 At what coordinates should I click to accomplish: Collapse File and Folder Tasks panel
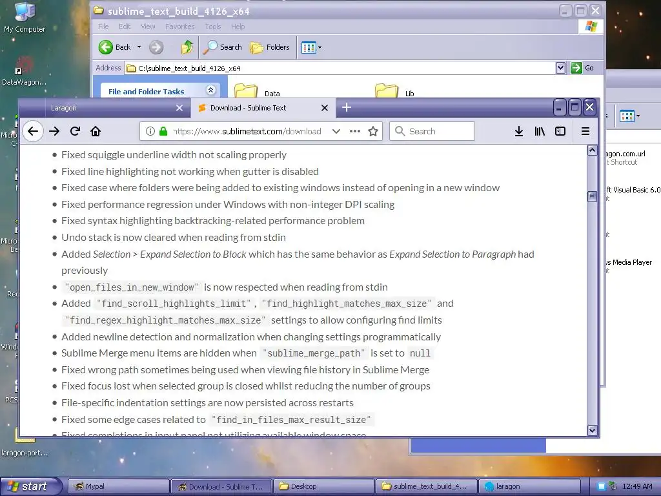pyautogui.click(x=211, y=90)
